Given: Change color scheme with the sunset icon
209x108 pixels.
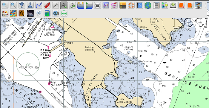Looking at the screenshot, I should [123, 5].
